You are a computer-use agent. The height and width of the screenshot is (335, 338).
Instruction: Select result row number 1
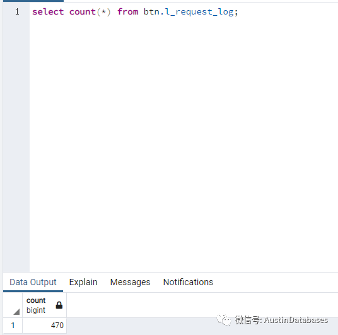point(13,326)
